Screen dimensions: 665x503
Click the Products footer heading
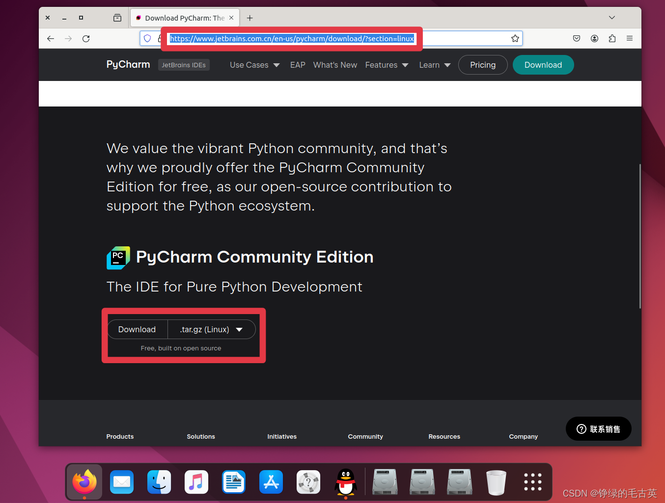tap(120, 436)
